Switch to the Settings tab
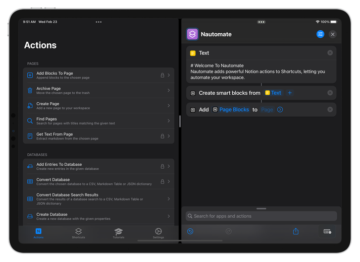This screenshot has width=360, height=262. click(x=159, y=233)
